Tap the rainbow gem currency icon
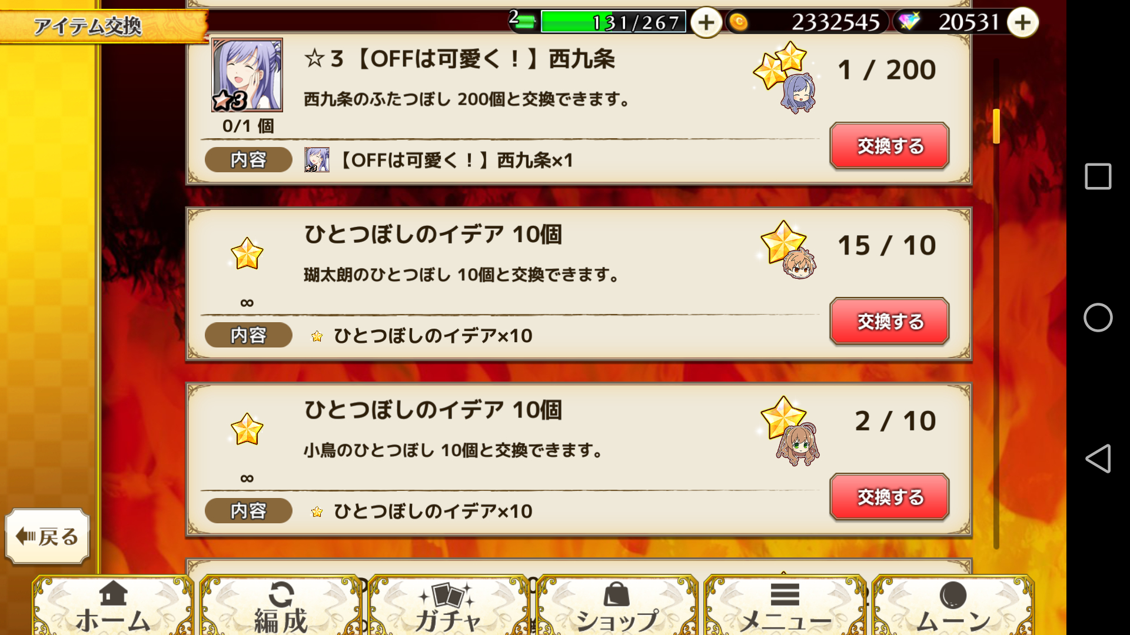 click(909, 22)
